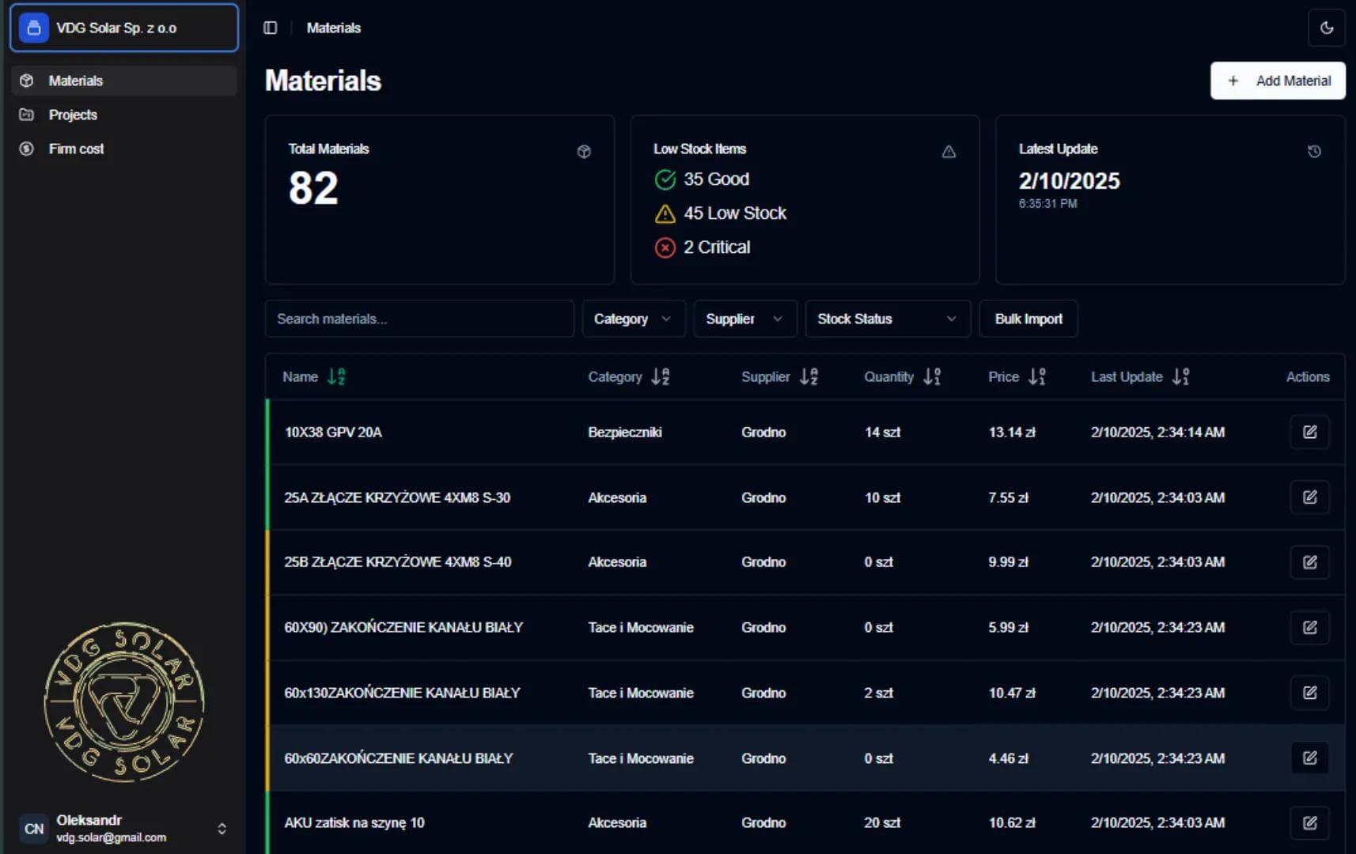
Task: Select Materials in the sidebar
Action: point(75,80)
